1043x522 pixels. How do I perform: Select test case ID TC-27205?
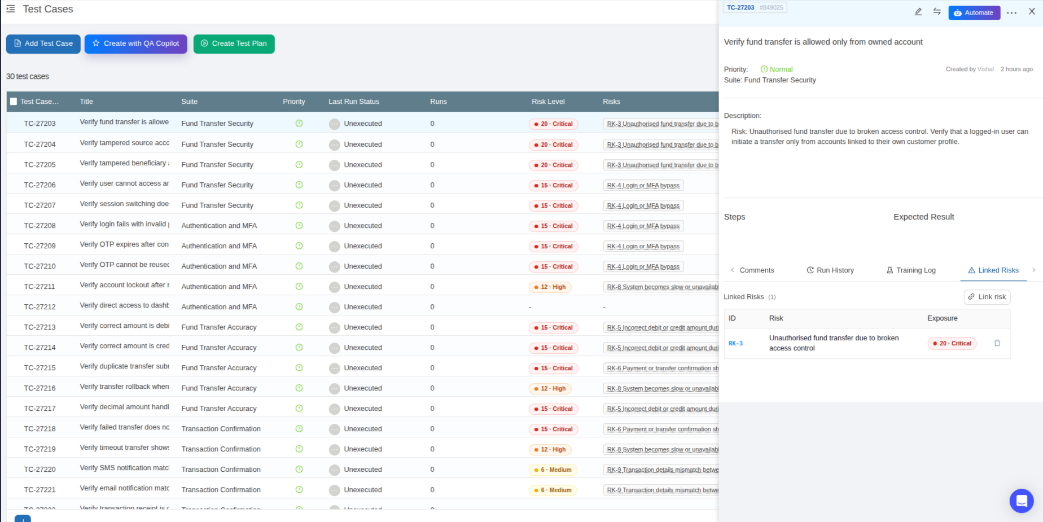(40, 165)
